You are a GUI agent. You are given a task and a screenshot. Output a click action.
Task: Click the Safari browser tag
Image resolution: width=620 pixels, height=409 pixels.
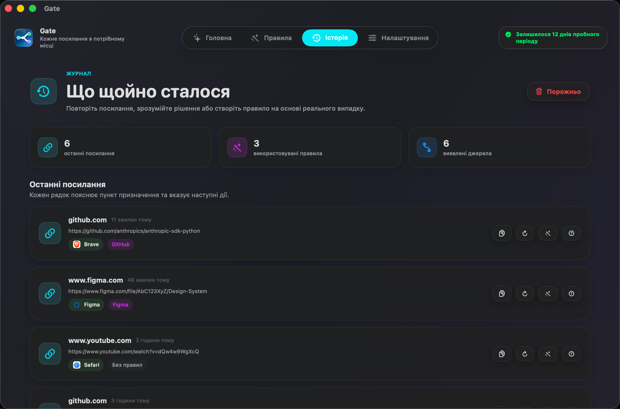coord(86,365)
